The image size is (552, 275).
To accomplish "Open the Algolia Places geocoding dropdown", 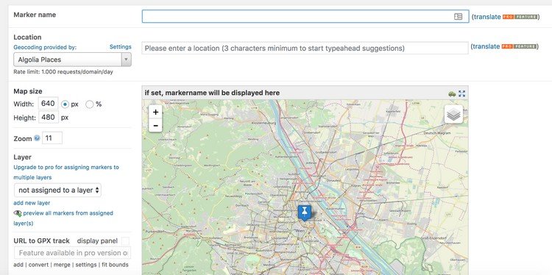I will point(73,60).
